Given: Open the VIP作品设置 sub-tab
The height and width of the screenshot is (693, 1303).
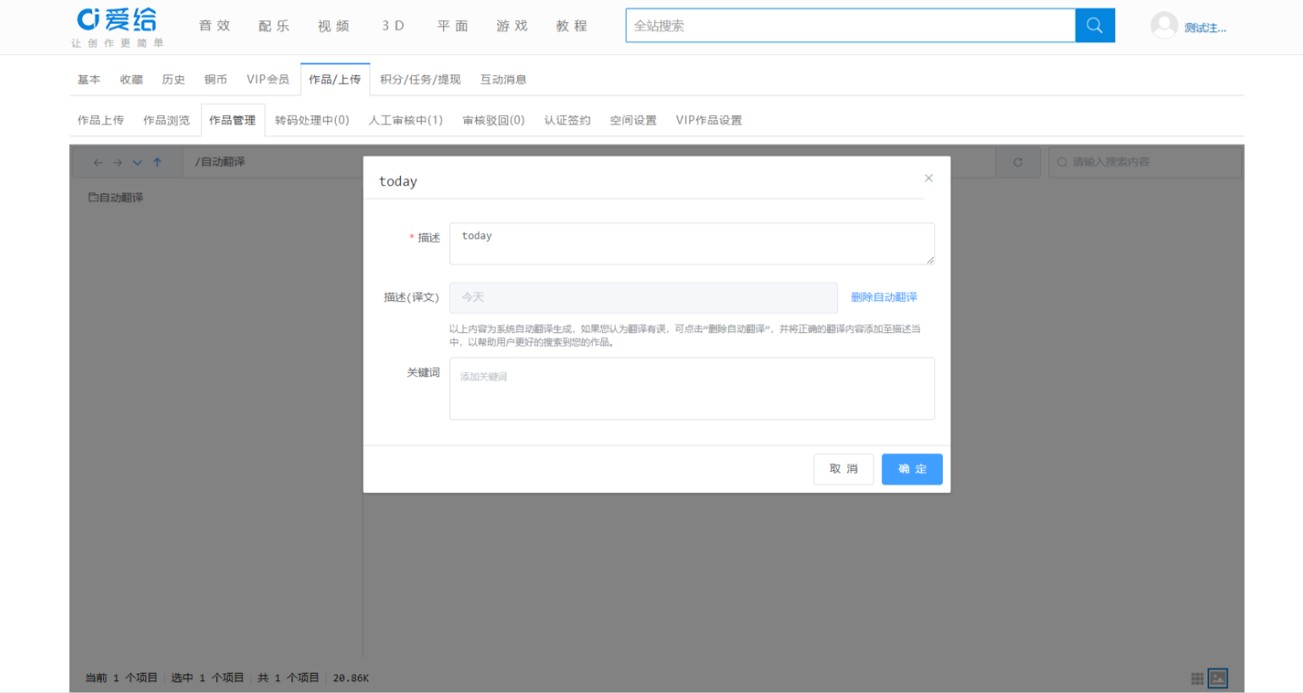Looking at the screenshot, I should 709,120.
